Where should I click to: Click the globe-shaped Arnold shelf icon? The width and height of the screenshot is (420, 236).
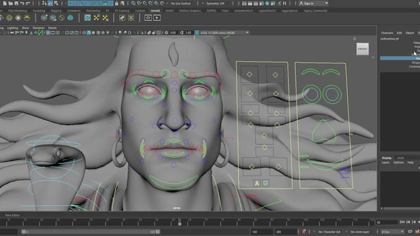[x=70, y=18]
